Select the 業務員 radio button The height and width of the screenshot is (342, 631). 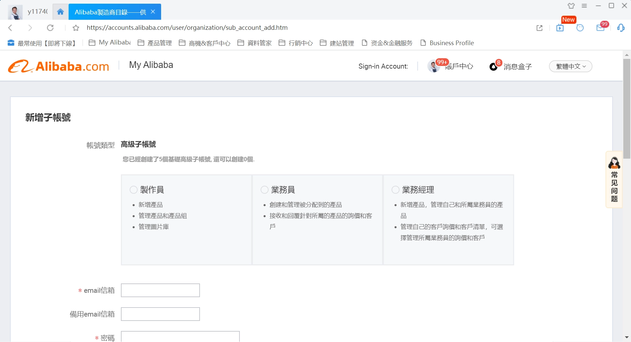[x=265, y=190]
